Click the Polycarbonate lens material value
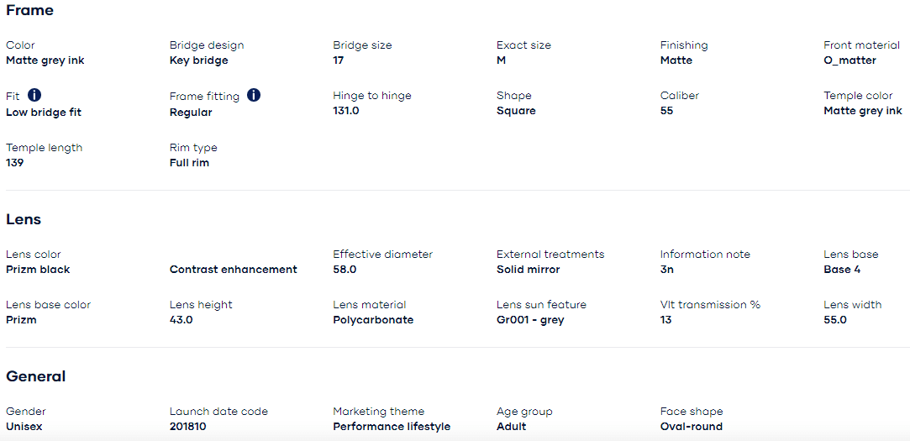Image resolution: width=910 pixels, height=441 pixels. click(x=373, y=320)
